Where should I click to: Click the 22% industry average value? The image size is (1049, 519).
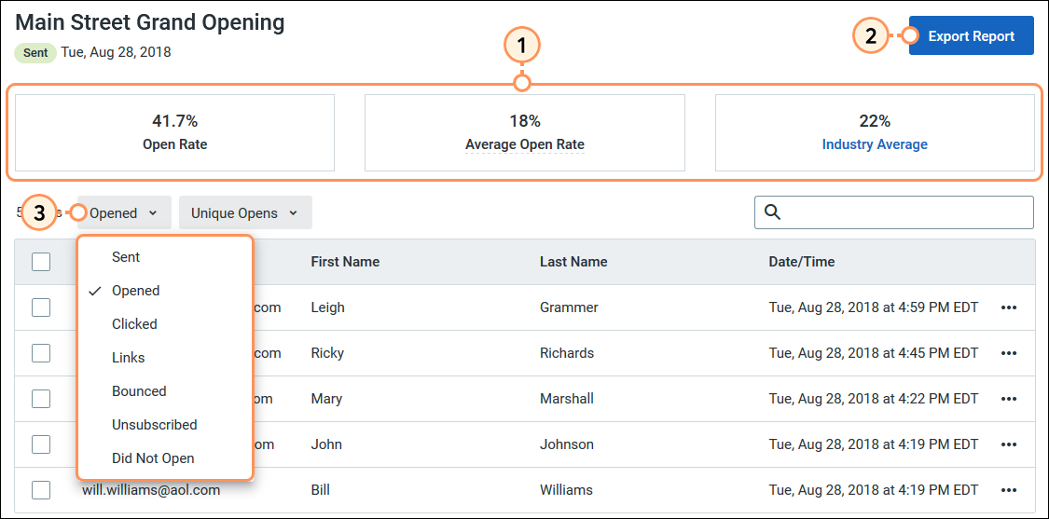coord(875,121)
